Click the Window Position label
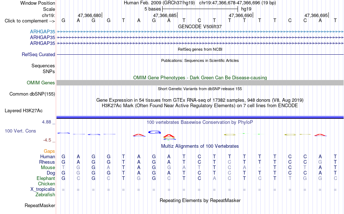Image resolution: width=344 pixels, height=214 pixels. 38,3
